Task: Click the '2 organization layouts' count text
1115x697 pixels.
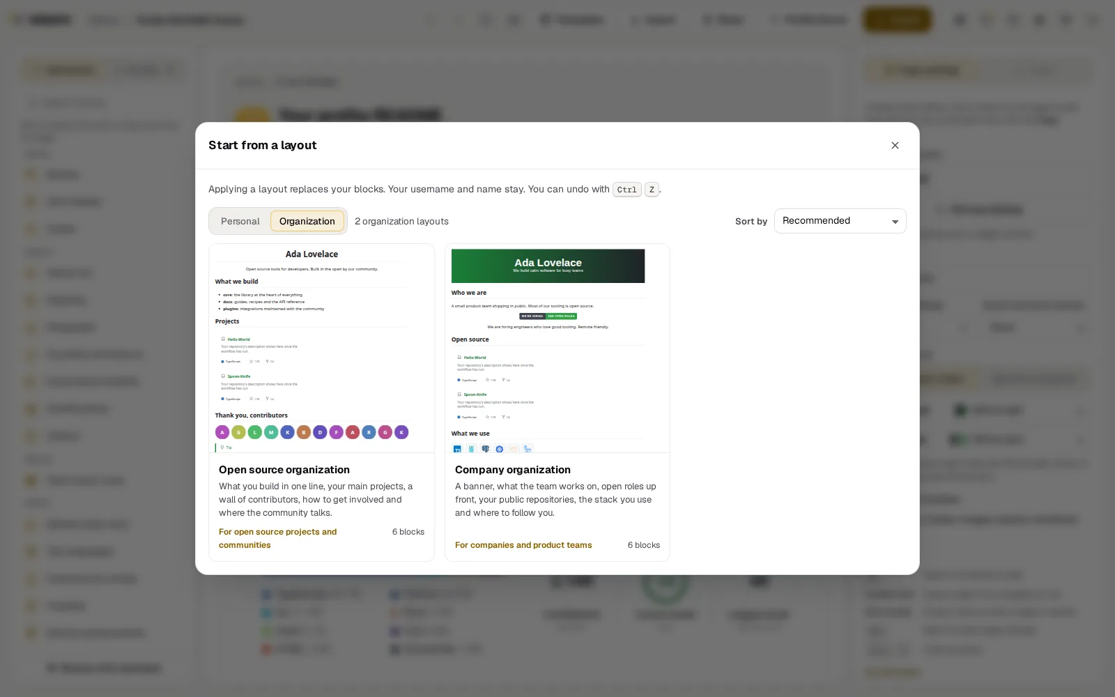Action: (x=401, y=221)
